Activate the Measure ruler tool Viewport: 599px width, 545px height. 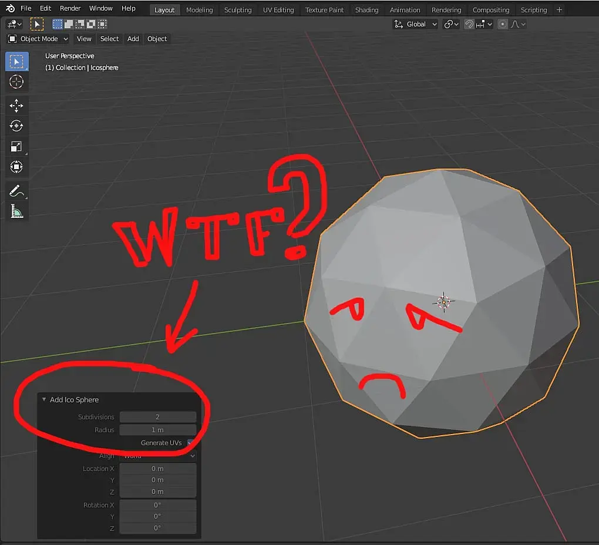point(16,211)
